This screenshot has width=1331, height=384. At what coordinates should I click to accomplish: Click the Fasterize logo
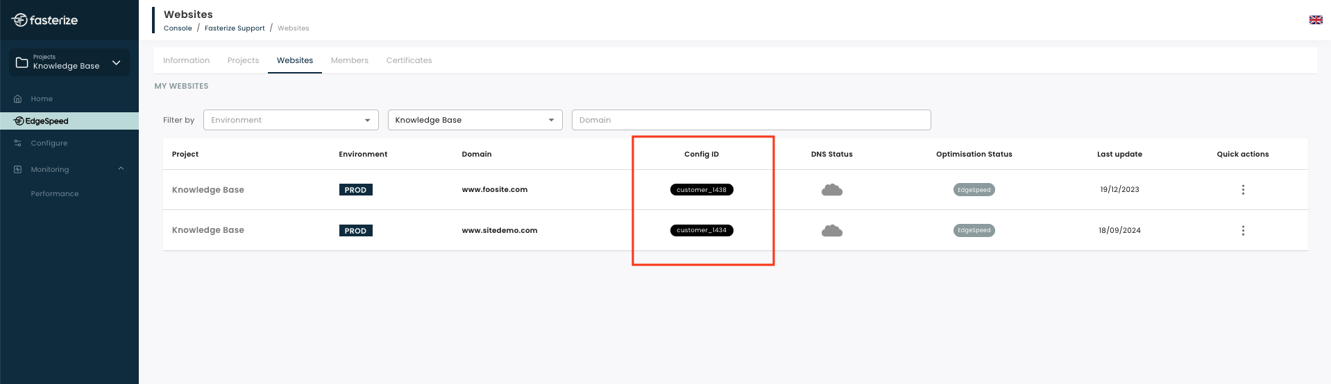tap(44, 20)
